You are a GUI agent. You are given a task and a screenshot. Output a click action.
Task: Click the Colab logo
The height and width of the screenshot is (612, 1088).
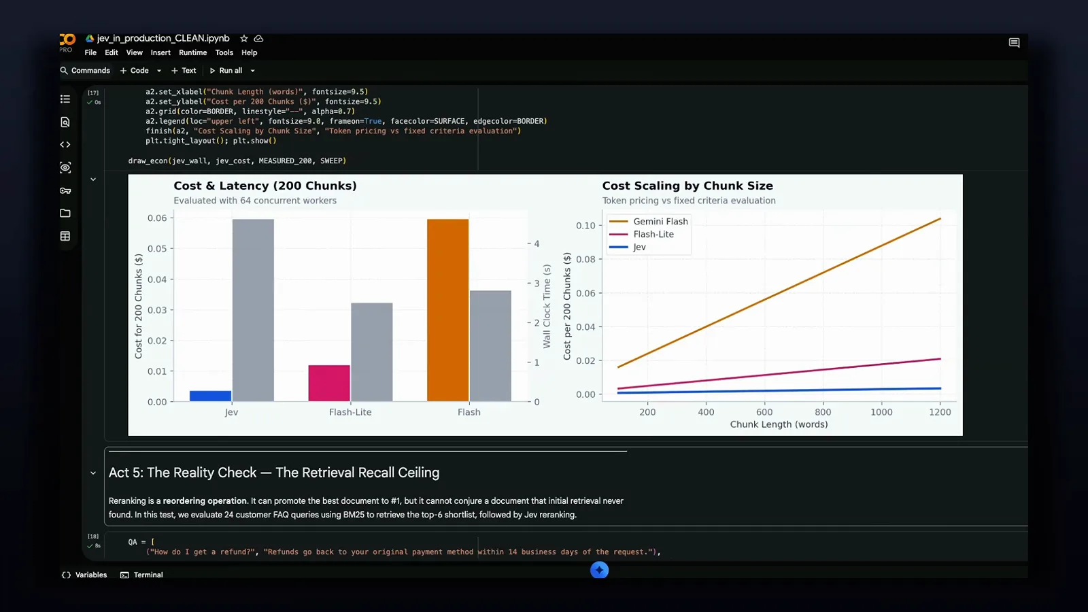[67, 41]
